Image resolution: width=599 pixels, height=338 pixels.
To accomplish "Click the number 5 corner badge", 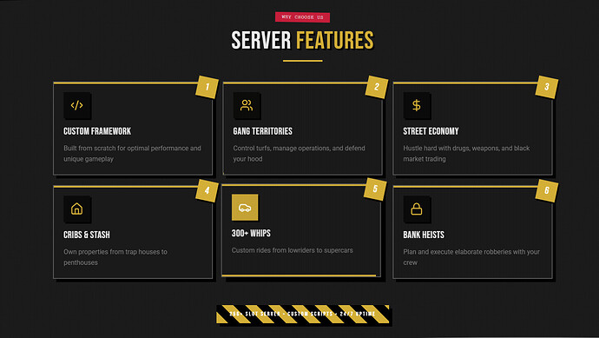I will [375, 189].
